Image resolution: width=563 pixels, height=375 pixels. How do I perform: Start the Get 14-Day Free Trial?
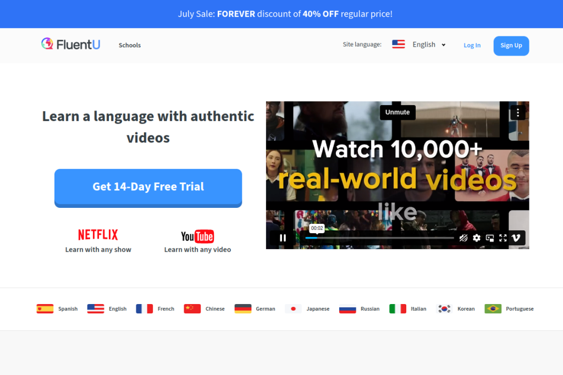tap(148, 187)
